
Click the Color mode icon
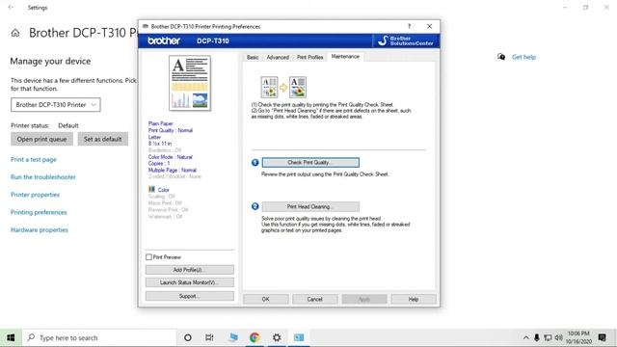point(151,190)
